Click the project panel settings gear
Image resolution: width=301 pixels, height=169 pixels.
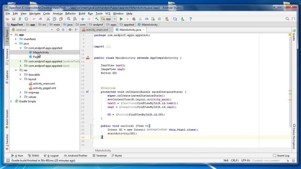coord(70,30)
